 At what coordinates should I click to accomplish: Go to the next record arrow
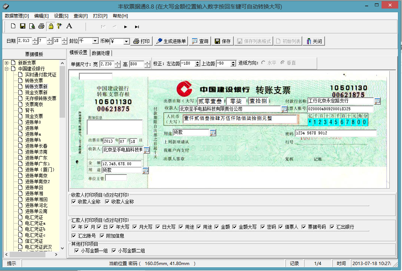tap(126, 27)
